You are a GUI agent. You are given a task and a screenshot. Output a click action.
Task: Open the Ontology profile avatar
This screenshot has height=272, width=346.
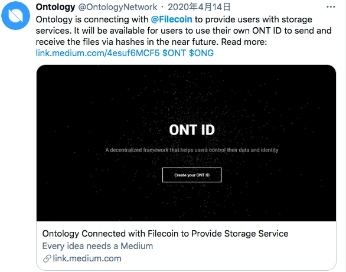15,15
